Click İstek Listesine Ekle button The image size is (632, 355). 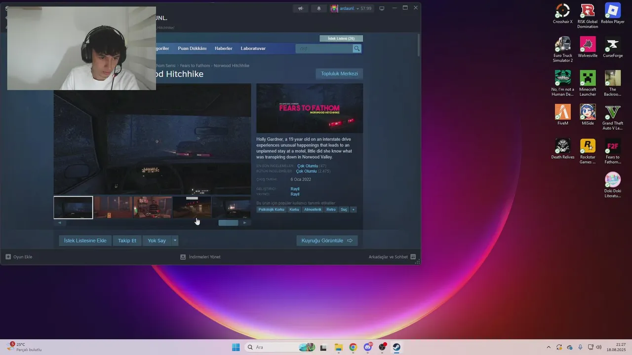(x=85, y=241)
